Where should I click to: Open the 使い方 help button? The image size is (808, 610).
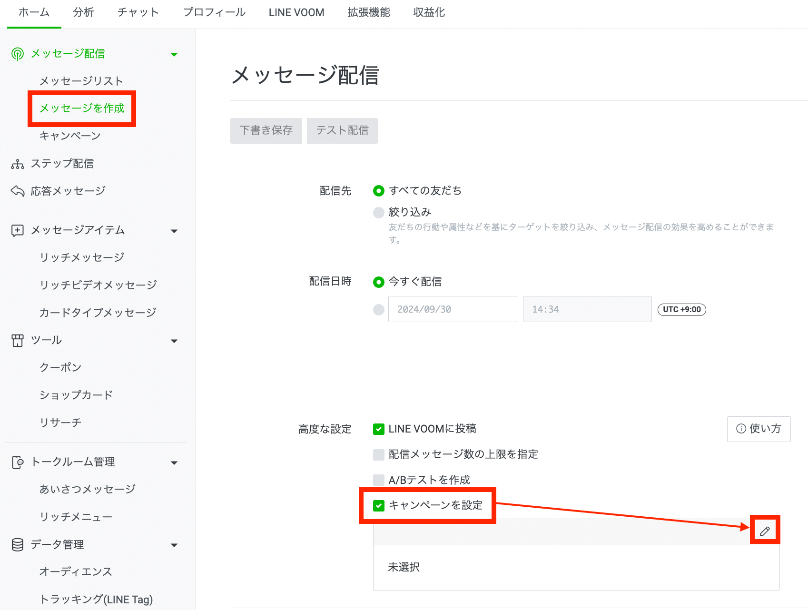[759, 429]
